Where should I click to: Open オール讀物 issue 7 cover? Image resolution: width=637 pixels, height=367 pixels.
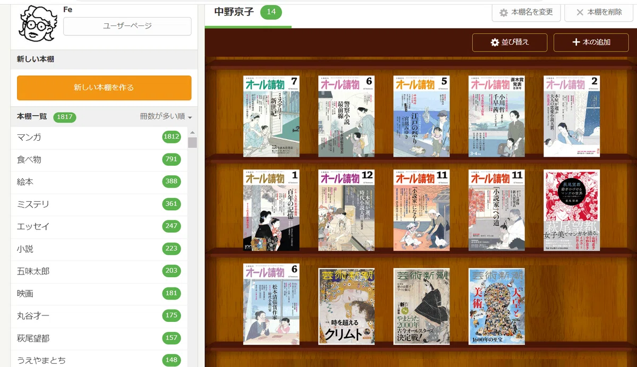click(x=271, y=116)
